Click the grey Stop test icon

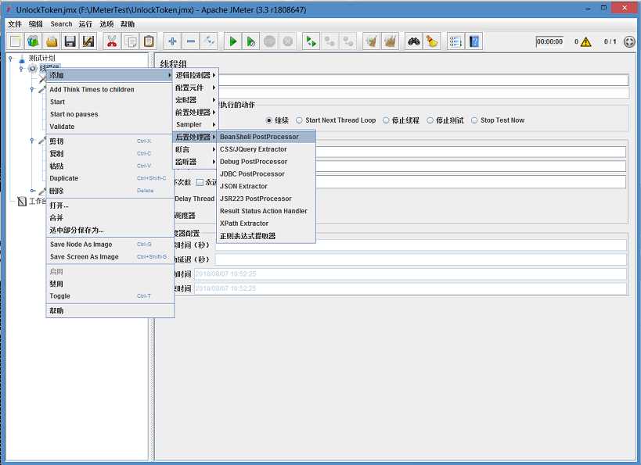(x=269, y=41)
